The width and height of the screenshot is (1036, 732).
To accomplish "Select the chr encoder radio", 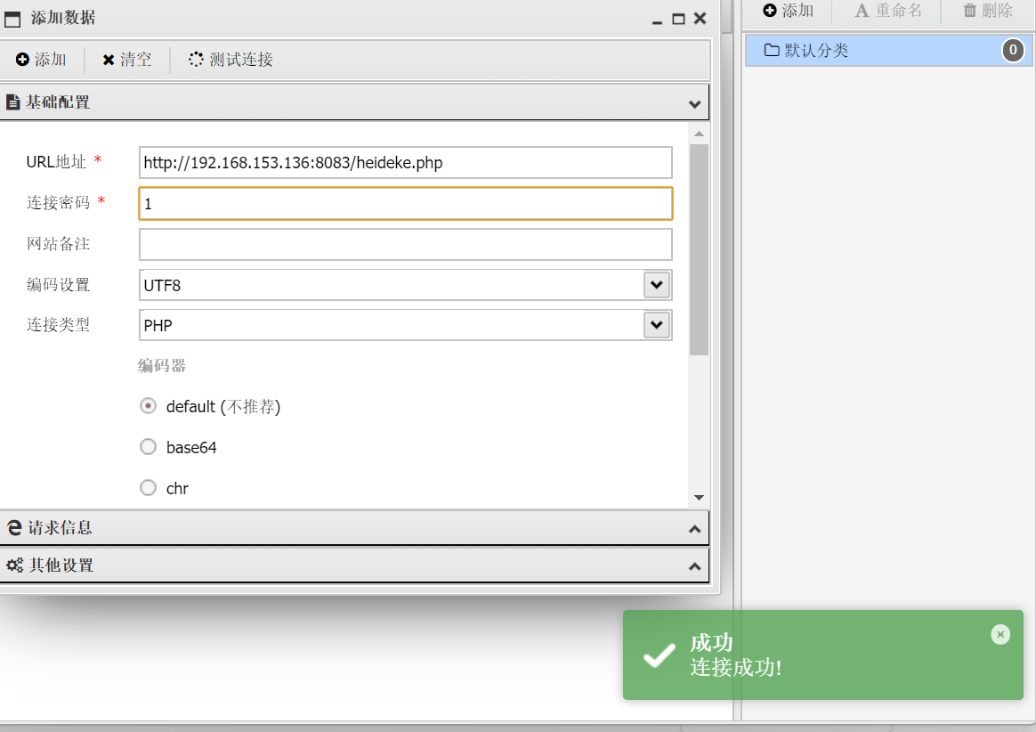I will 148,488.
